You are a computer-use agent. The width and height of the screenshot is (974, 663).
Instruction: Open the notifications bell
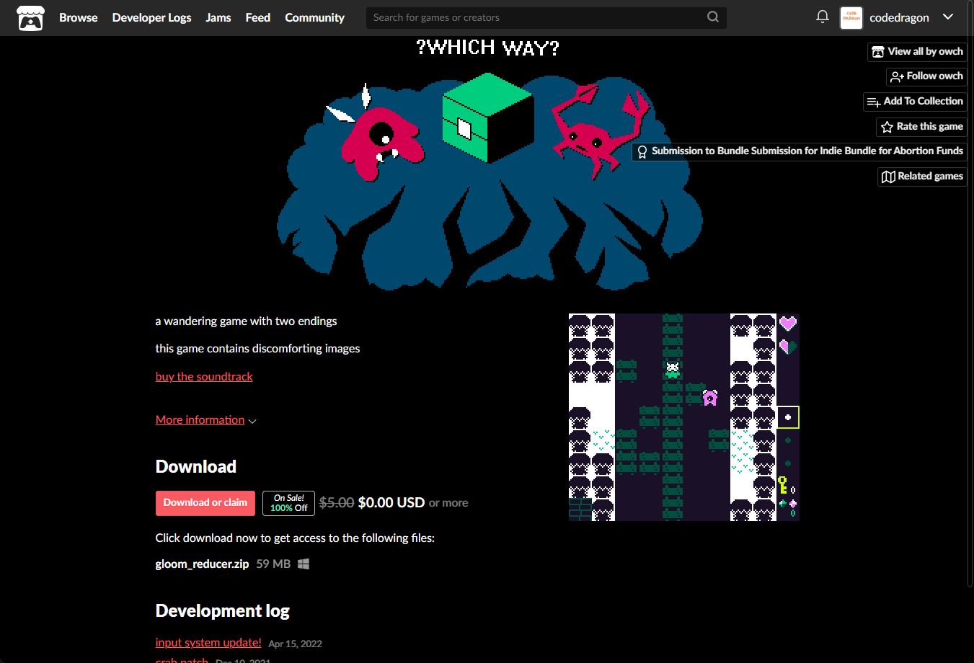[x=823, y=17]
